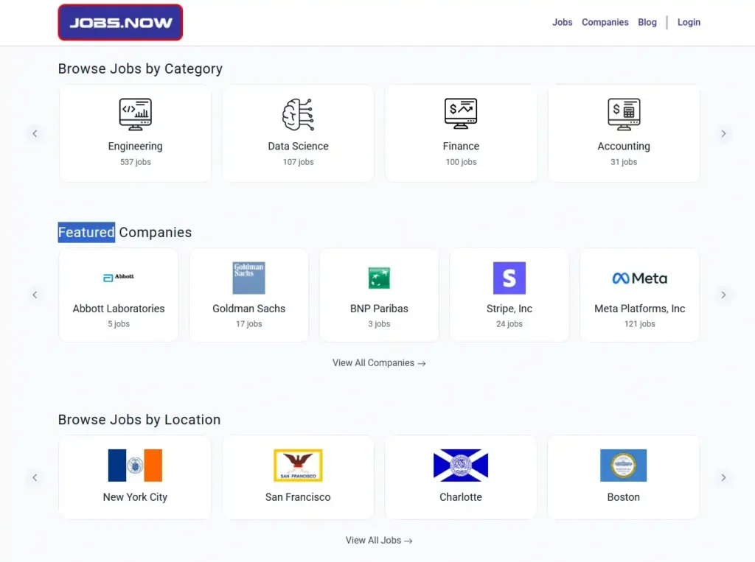Open Goldman Sachs company name

coord(249,309)
